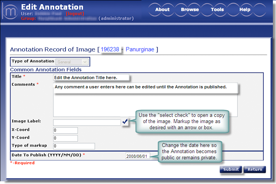Click the X-Coord input field

point(66,130)
